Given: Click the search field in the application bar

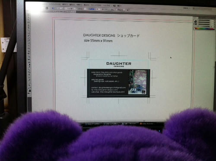Looking at the screenshot, I should point(203,9).
